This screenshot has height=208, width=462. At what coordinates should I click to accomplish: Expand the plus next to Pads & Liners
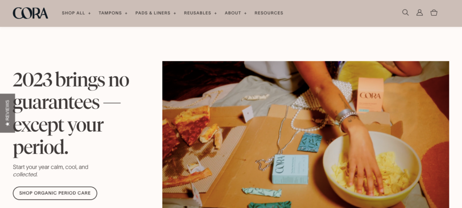[175, 13]
